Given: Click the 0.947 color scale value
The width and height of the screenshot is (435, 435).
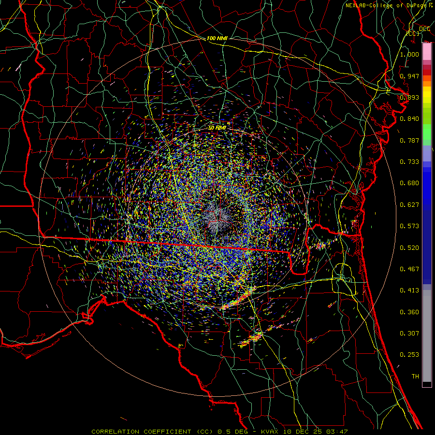Looking at the screenshot, I should click(409, 76).
